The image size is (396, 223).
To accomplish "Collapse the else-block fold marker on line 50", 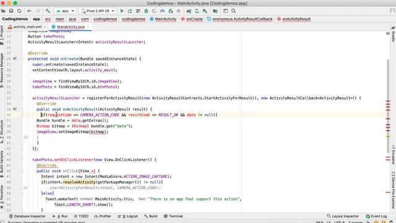I will coord(22,193).
